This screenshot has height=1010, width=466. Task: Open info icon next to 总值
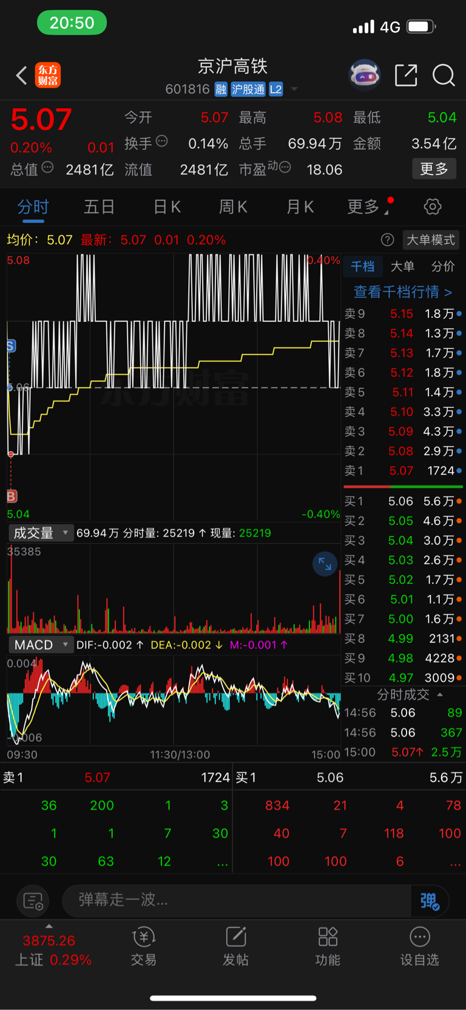coord(47,167)
